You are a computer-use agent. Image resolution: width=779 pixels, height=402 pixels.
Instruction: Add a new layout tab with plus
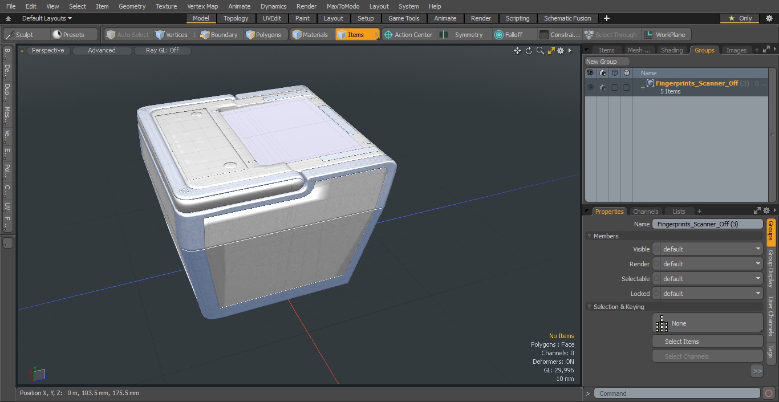(607, 18)
